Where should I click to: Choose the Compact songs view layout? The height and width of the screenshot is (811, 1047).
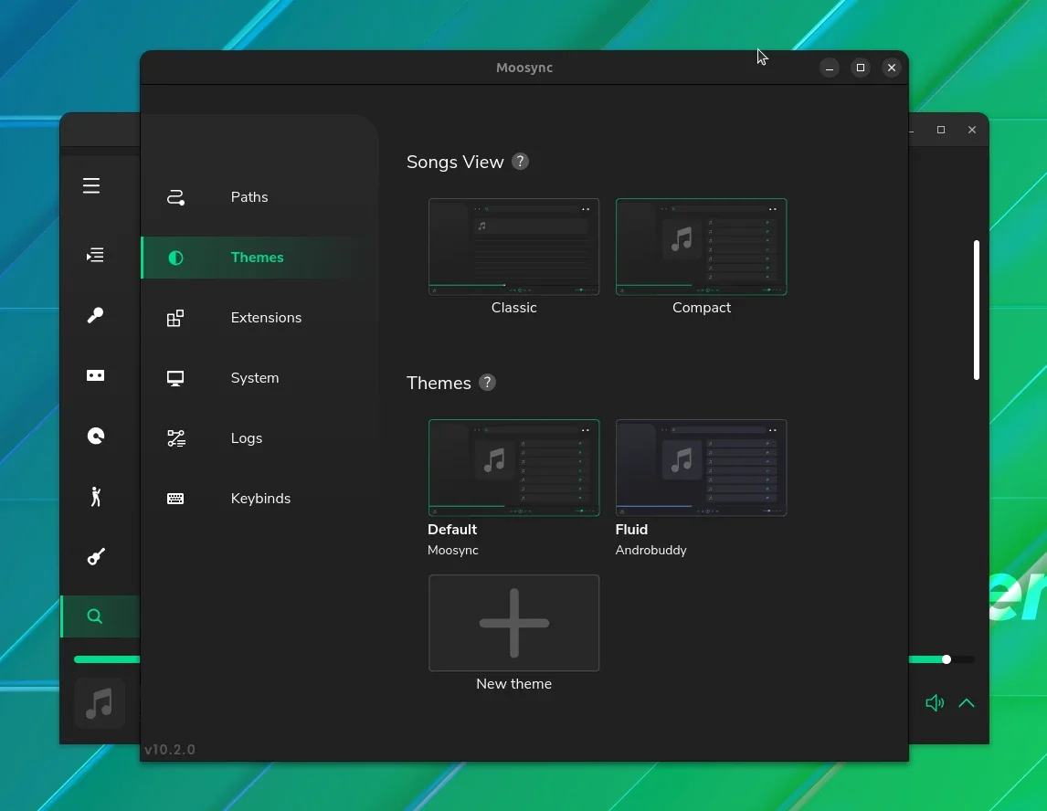click(x=701, y=247)
